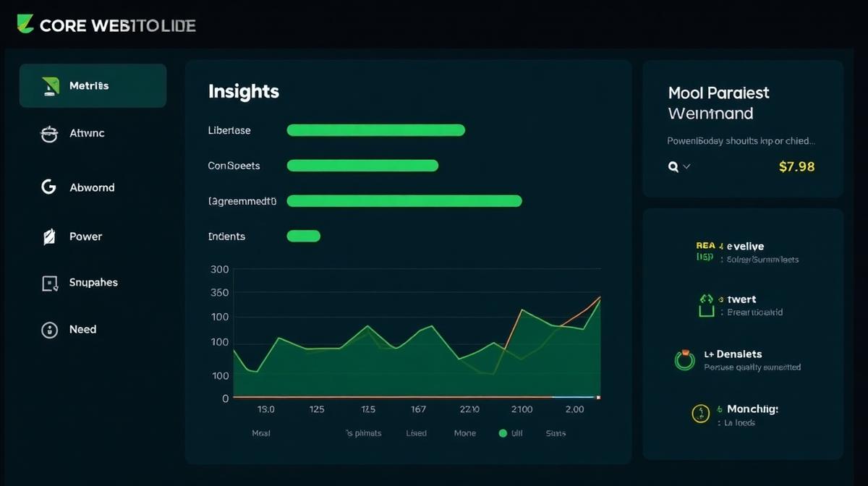This screenshot has width=868, height=486.
Task: Click the REA evelive icon
Action: (x=705, y=251)
